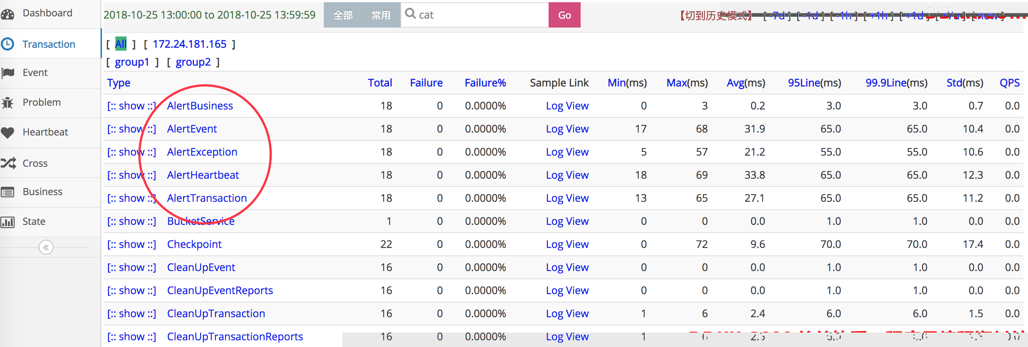
Task: Click the pink Go button
Action: coord(564,15)
